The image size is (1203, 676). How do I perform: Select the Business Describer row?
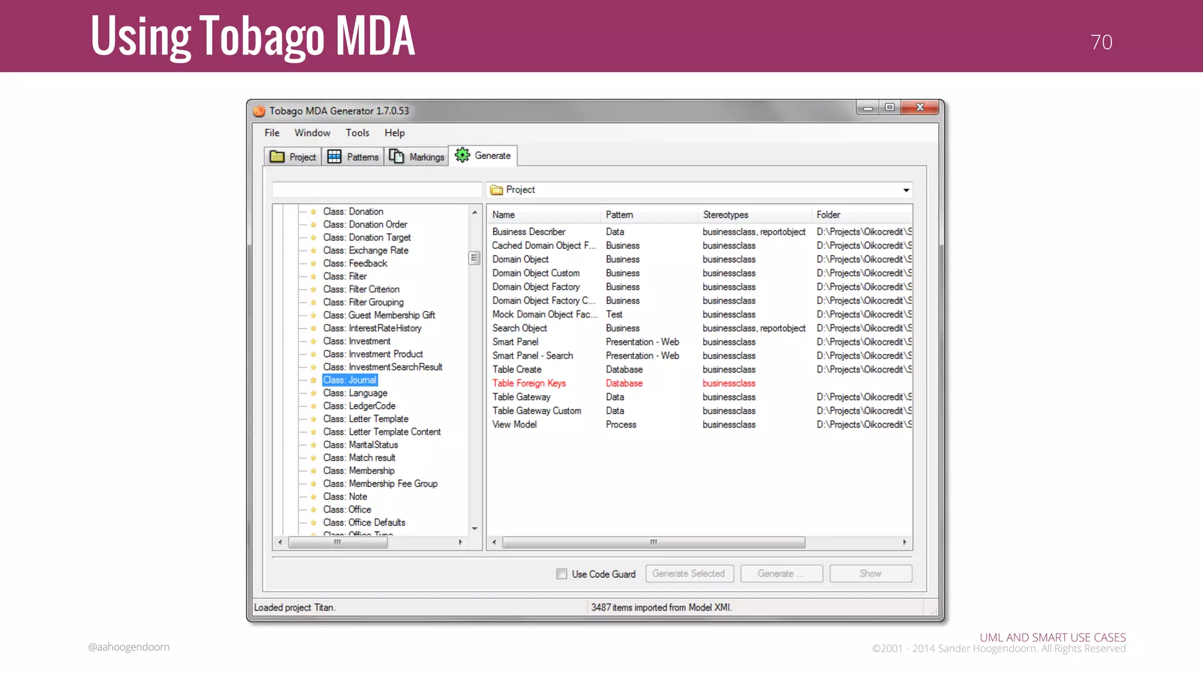(x=699, y=232)
